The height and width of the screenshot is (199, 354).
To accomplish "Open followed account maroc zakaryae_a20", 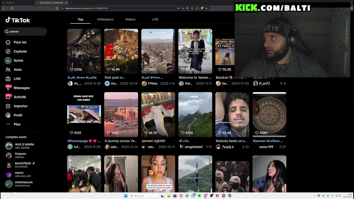I will point(19,174).
